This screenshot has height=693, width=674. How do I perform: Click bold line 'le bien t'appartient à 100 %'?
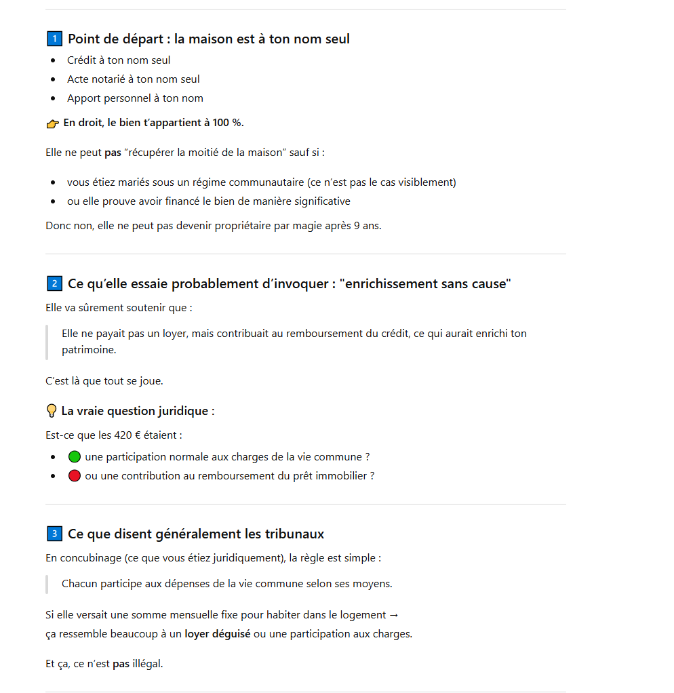point(153,123)
